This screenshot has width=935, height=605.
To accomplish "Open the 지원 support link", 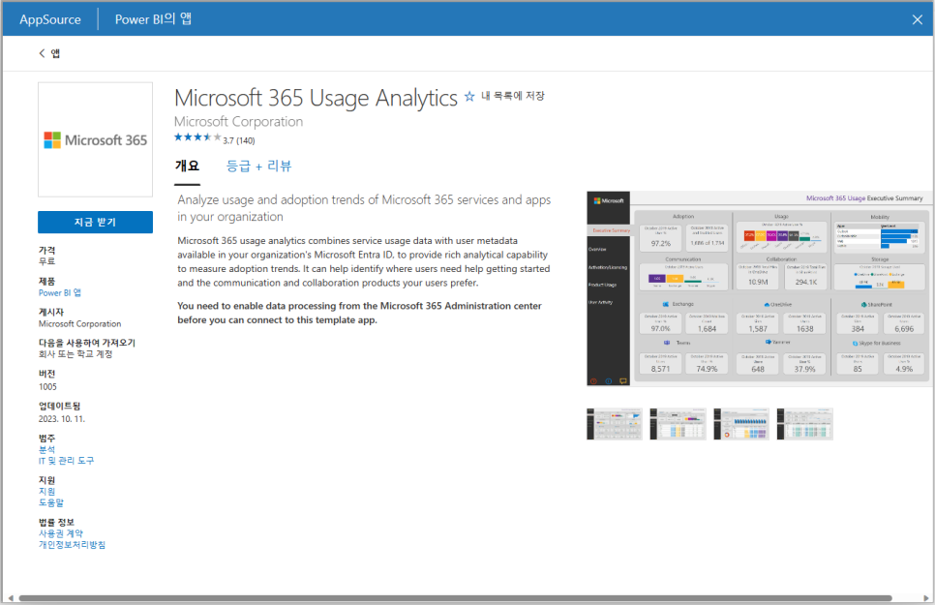I will pyautogui.click(x=46, y=492).
